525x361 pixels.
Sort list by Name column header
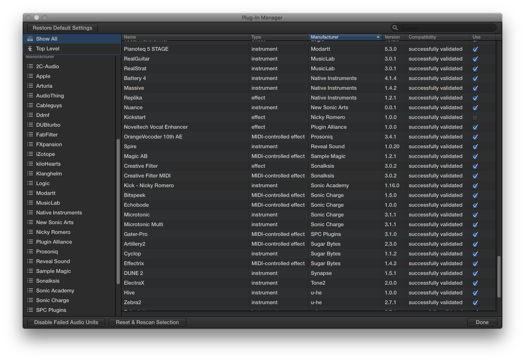(x=185, y=37)
